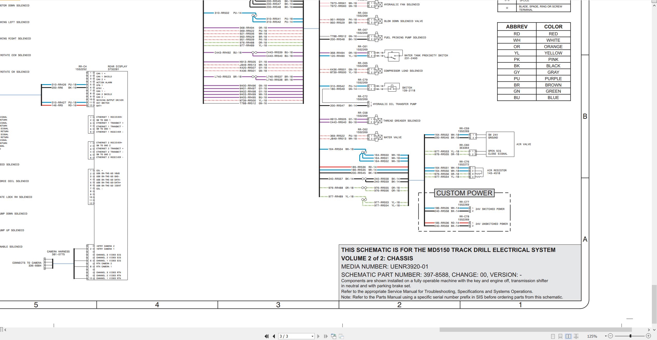Click the CUSTOM POWER label
Screen dimensions: 657x340
(464, 193)
